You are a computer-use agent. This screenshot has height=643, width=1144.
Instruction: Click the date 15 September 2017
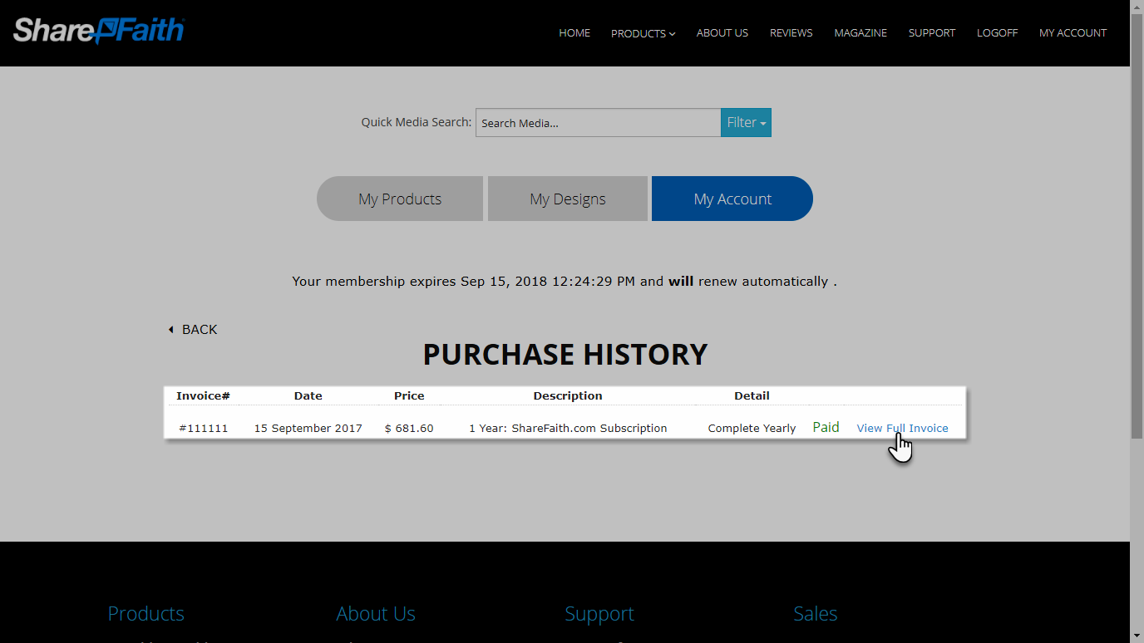pyautogui.click(x=308, y=429)
